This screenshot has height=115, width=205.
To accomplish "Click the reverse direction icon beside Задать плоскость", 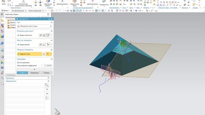I will coord(41,35).
